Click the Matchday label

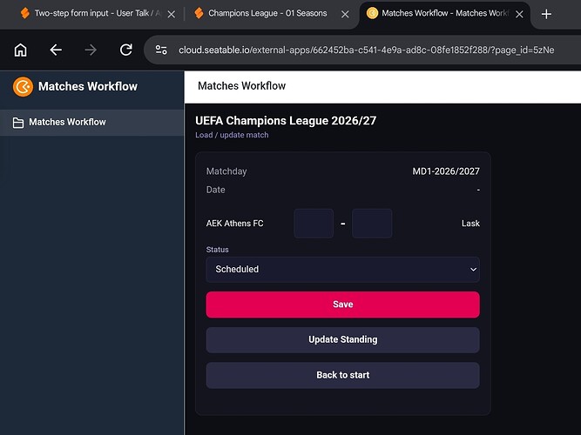pos(226,171)
